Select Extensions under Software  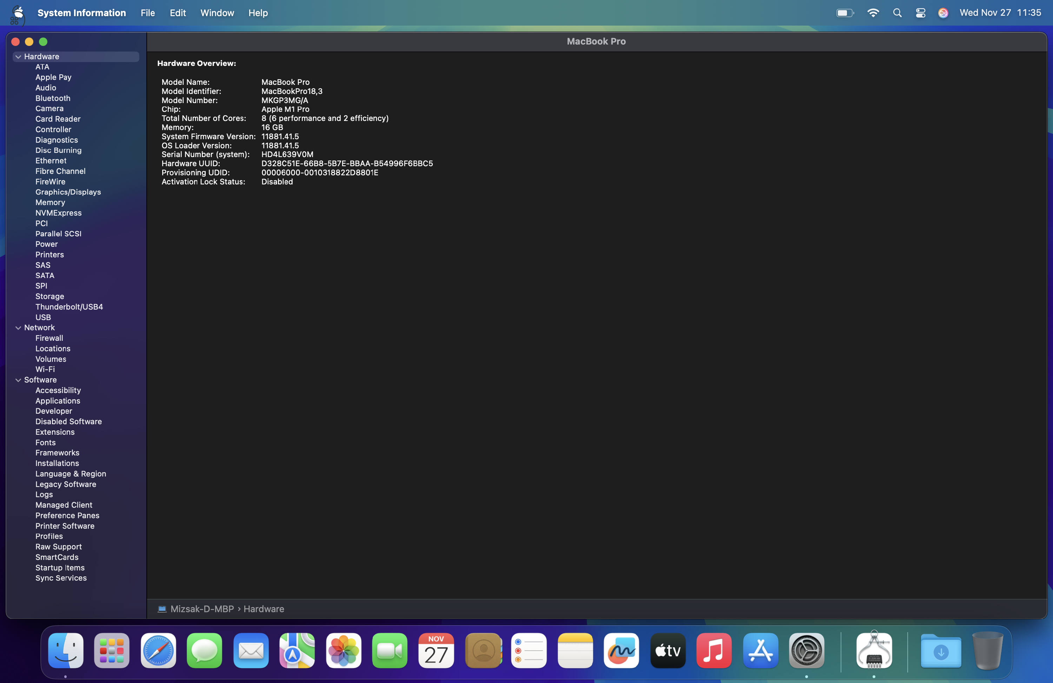55,432
